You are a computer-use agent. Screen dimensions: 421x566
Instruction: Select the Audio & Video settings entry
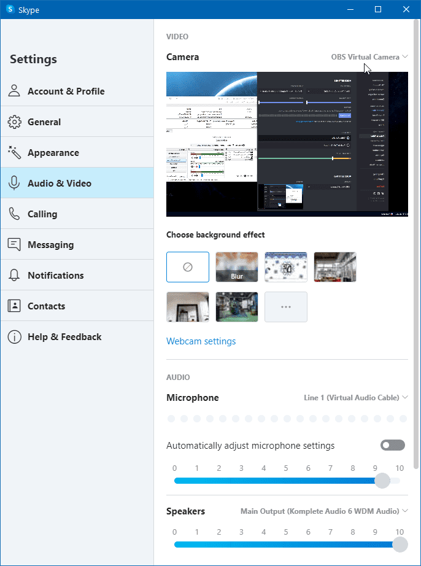pos(77,183)
